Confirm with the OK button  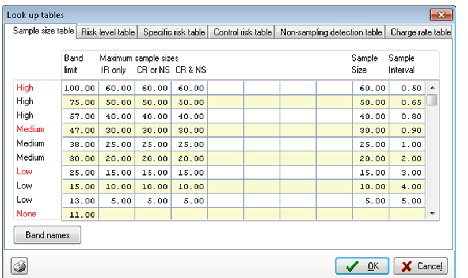pos(362,266)
